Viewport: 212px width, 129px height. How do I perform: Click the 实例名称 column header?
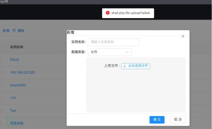tap(17, 47)
